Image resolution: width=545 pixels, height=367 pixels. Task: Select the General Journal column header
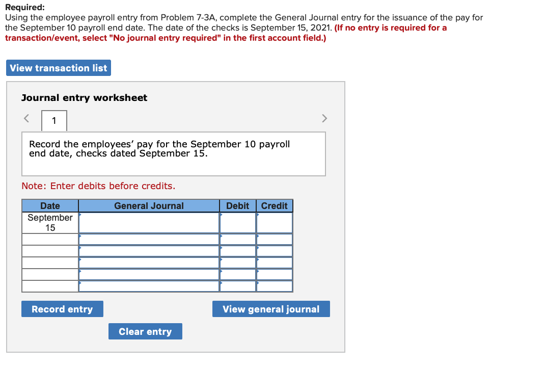(148, 205)
